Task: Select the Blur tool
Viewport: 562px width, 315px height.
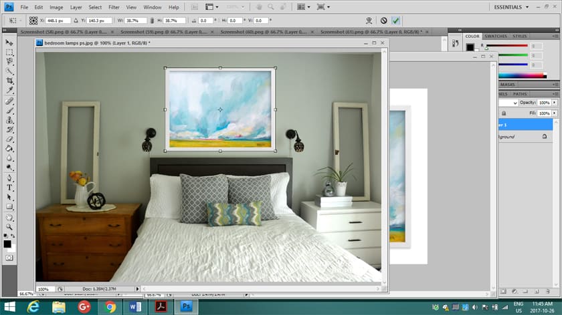Action: 9,158
